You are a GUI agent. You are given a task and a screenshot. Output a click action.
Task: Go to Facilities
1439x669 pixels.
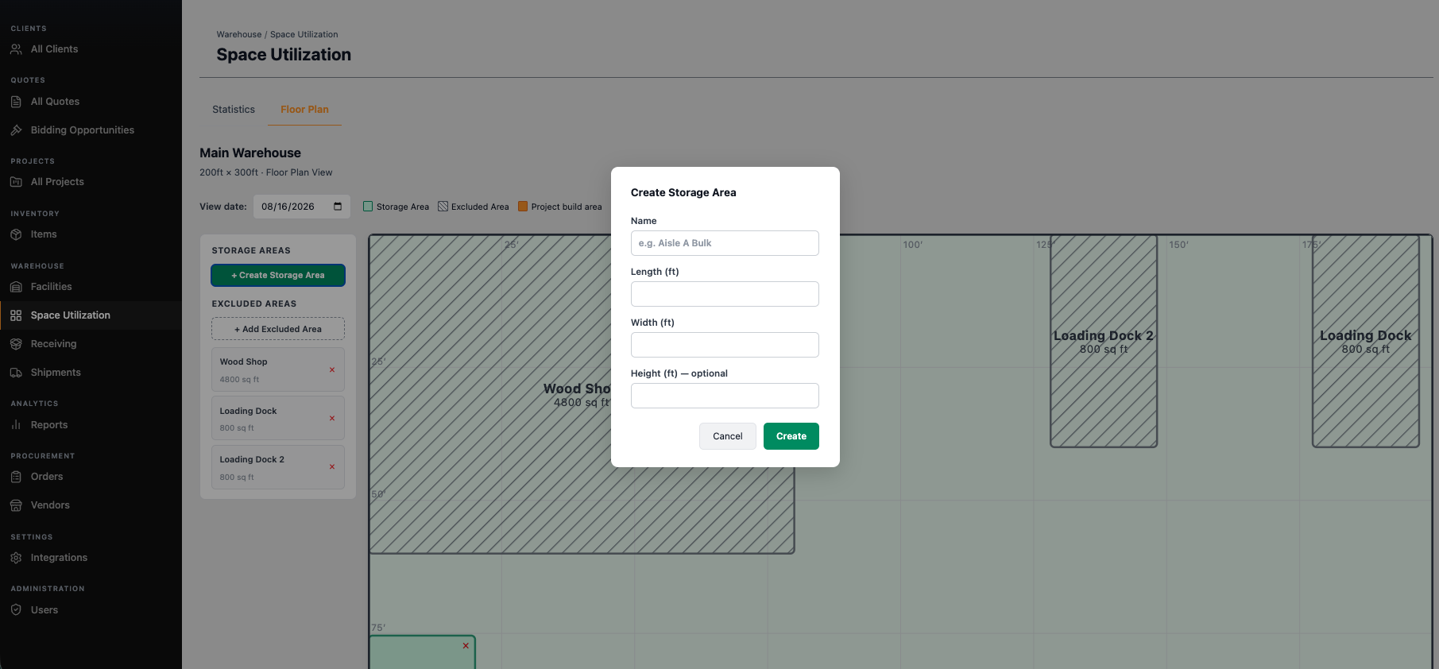tap(52, 287)
